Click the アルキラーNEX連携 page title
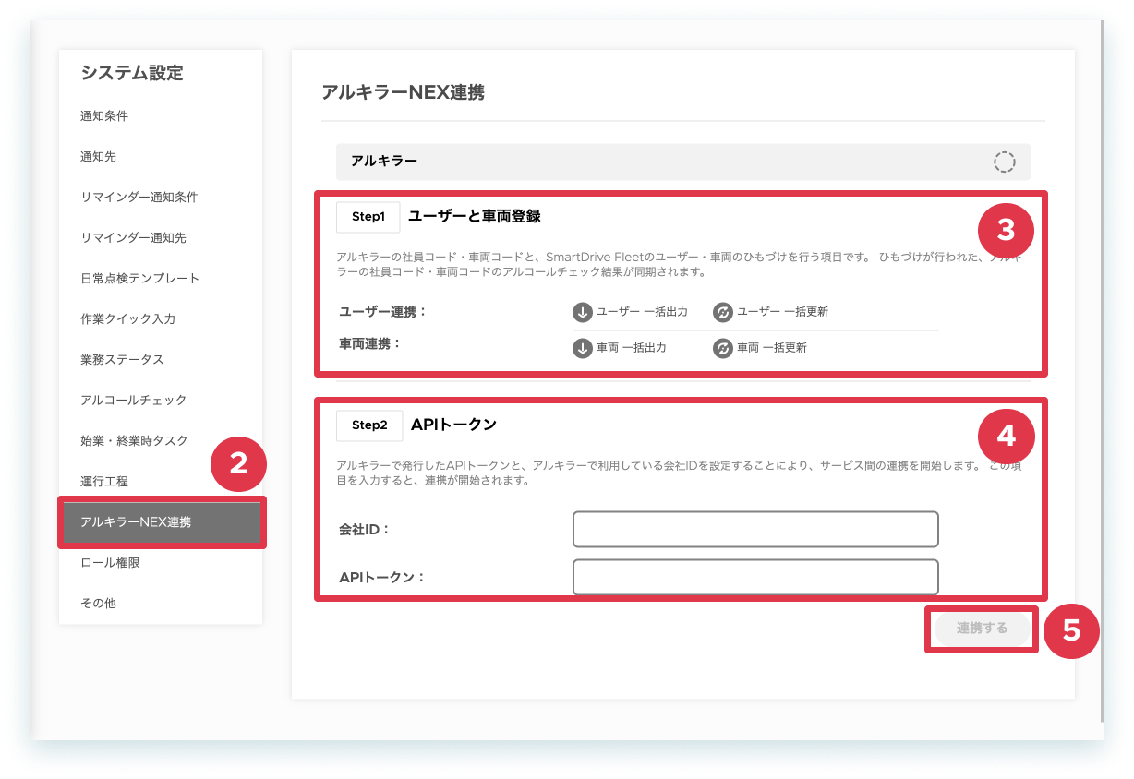The width and height of the screenshot is (1134, 779). (403, 92)
